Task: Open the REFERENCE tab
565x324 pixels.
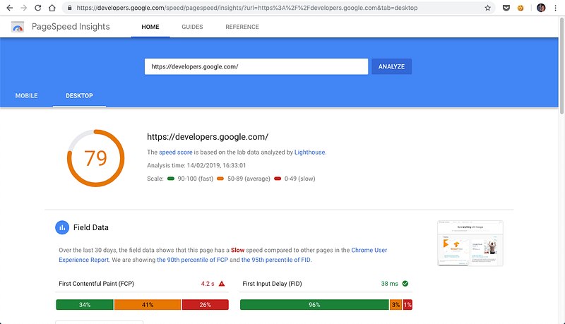Action: pos(242,27)
